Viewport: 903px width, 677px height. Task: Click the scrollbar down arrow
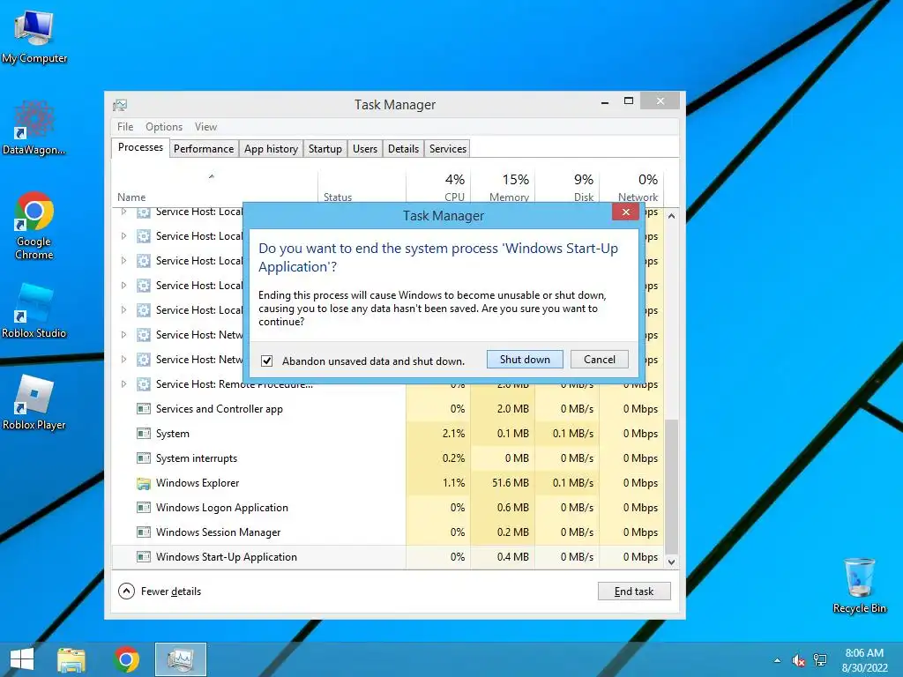point(671,562)
